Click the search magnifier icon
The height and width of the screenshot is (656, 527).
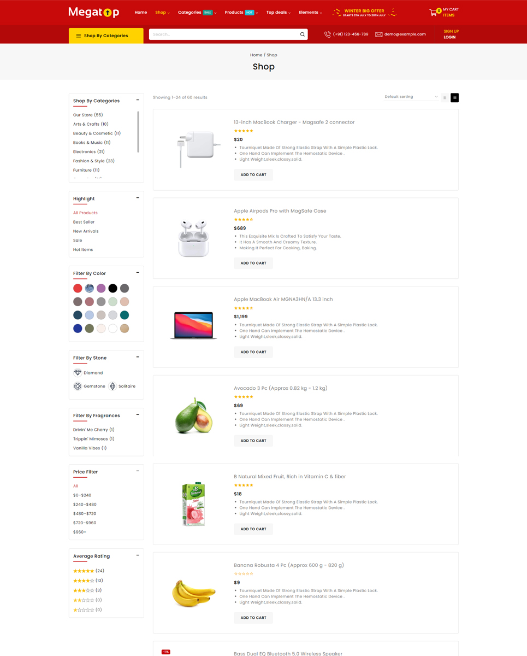(302, 34)
